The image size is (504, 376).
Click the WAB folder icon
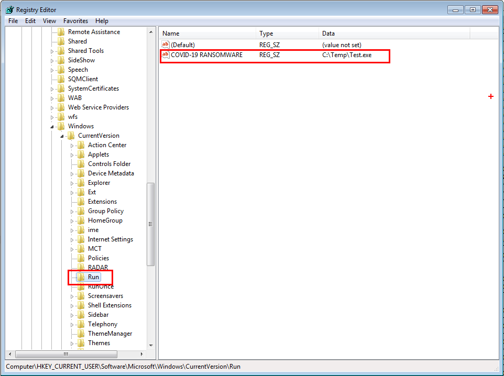[x=61, y=98]
